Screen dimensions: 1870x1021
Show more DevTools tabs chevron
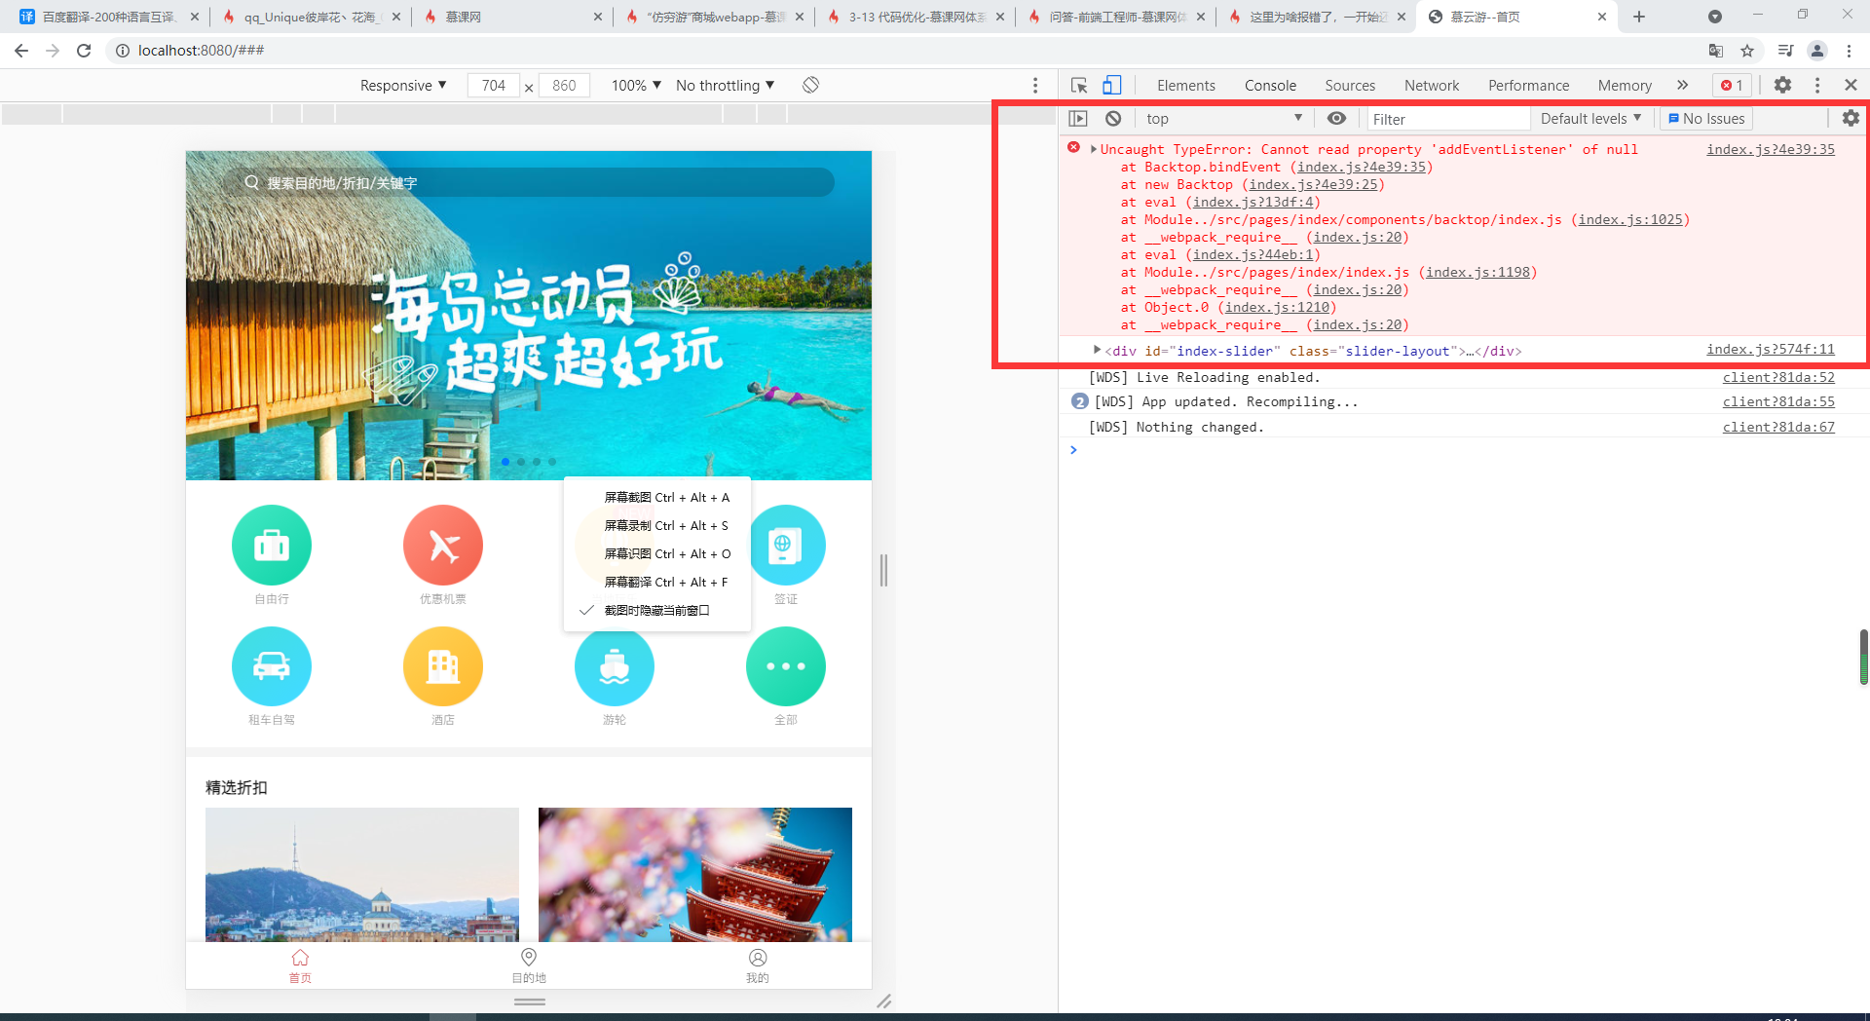pyautogui.click(x=1682, y=86)
